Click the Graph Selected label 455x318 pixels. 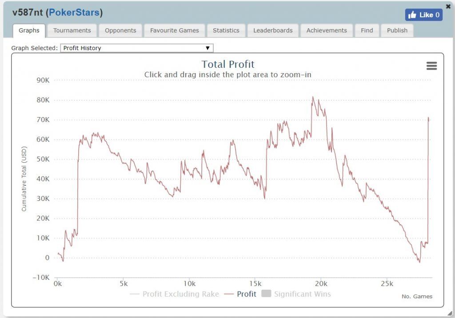coord(35,48)
